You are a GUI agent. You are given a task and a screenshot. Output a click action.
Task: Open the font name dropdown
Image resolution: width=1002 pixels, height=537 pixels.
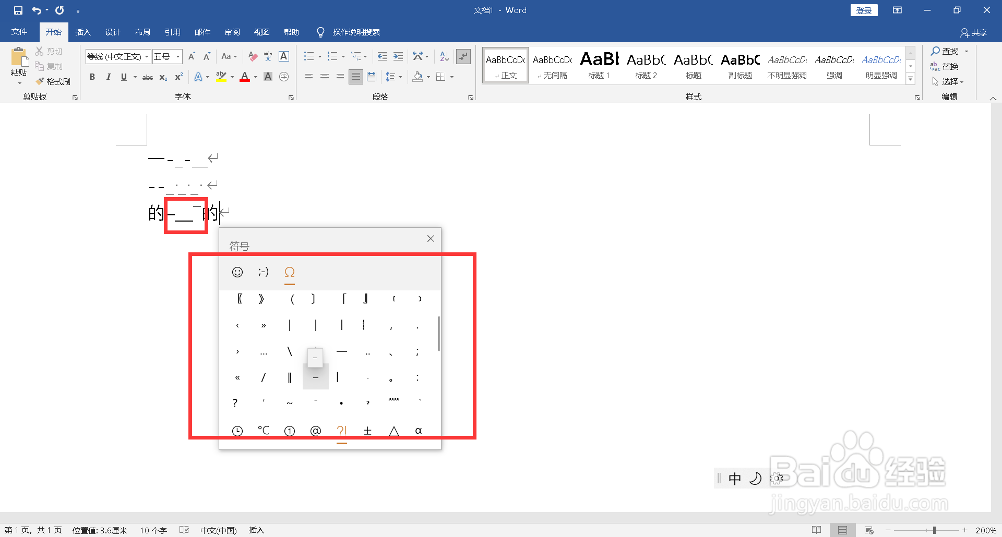(x=147, y=56)
